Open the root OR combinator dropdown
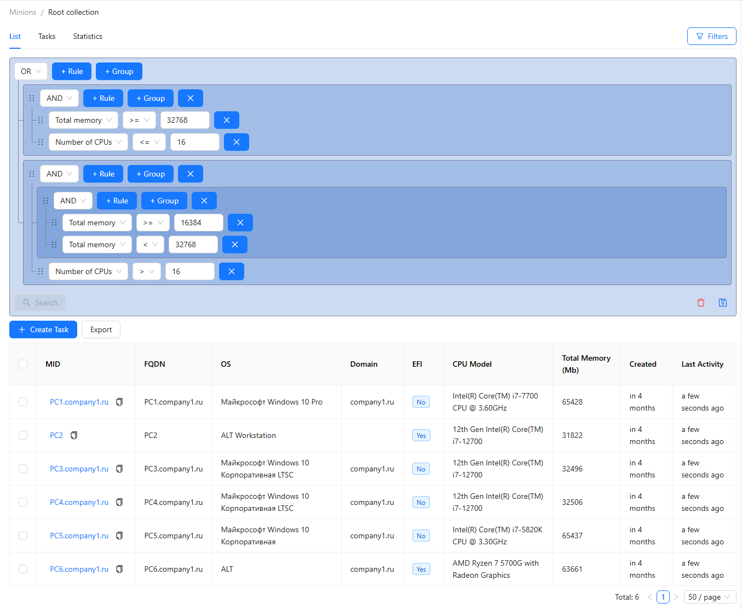Screen dimensions: 742x609 click(x=31, y=71)
